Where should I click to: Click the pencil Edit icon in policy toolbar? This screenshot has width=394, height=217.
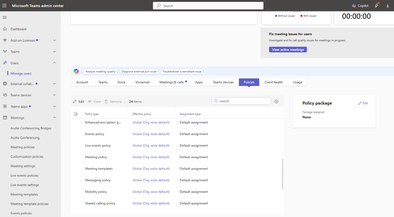point(75,102)
